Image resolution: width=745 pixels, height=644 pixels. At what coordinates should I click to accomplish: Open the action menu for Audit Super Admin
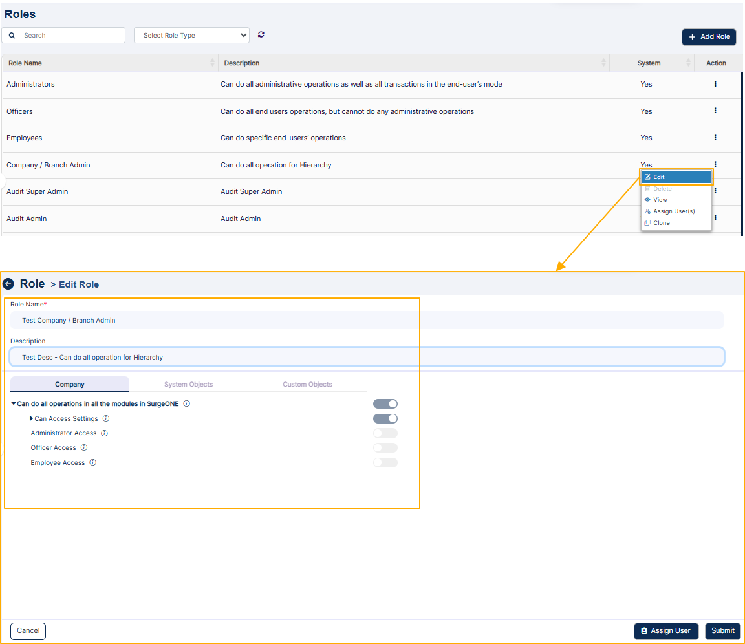pyautogui.click(x=715, y=191)
